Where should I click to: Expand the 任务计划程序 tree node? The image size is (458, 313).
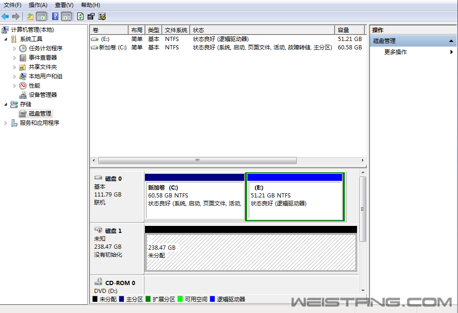point(15,48)
